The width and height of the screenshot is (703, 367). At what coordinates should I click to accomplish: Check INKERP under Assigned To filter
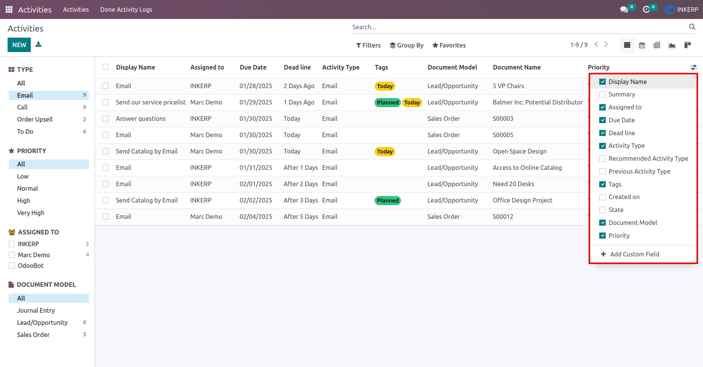coord(12,244)
